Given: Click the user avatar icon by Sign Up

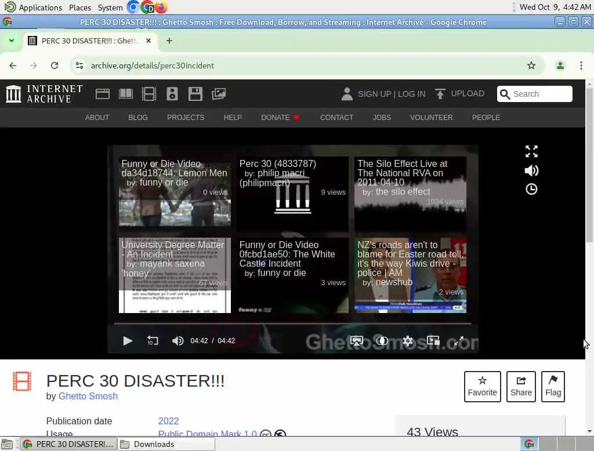Looking at the screenshot, I should 347,94.
